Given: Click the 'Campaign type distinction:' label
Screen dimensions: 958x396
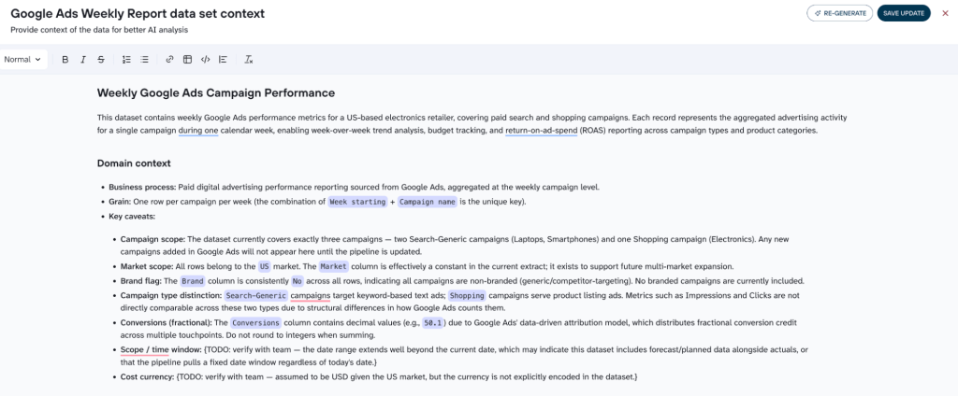Looking at the screenshot, I should (x=170, y=296).
